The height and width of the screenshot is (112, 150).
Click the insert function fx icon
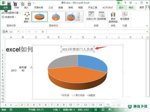pyautogui.click(x=43, y=32)
